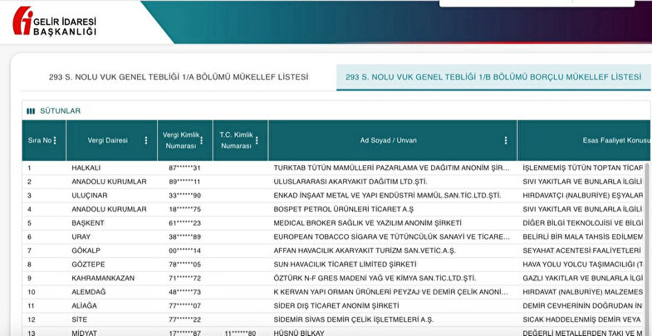Sort by Sıra No column header
Screen dimensions: 652x336
40,140
